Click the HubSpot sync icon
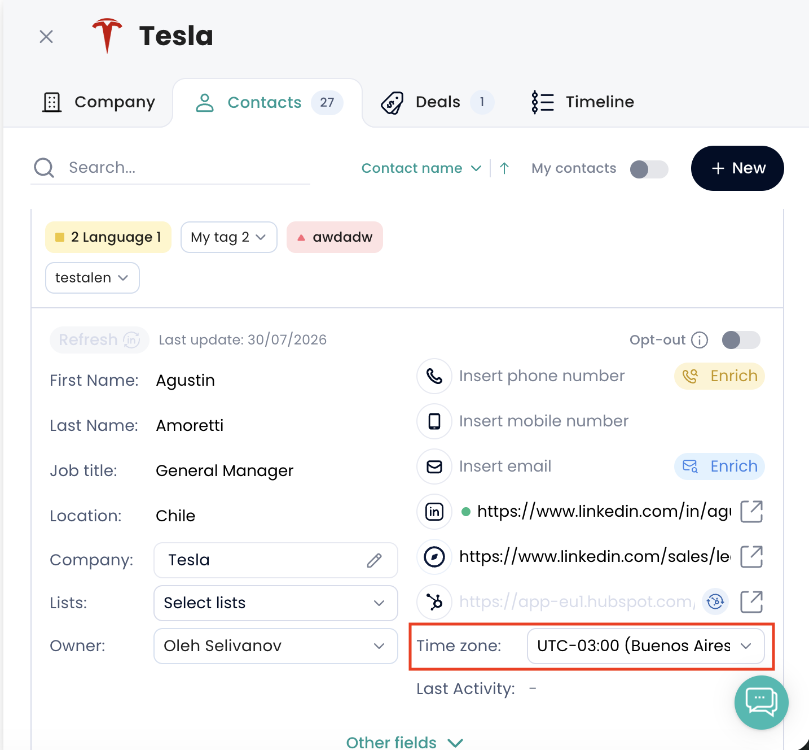The image size is (809, 750). (715, 602)
